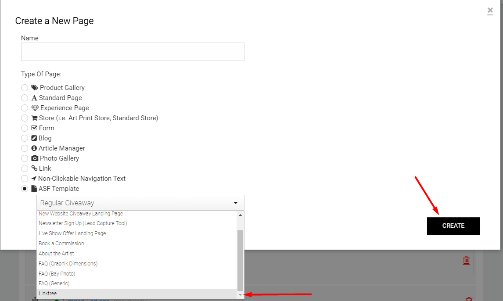Close the Create a New Page dialog
The width and height of the screenshot is (503, 301).
point(490,11)
